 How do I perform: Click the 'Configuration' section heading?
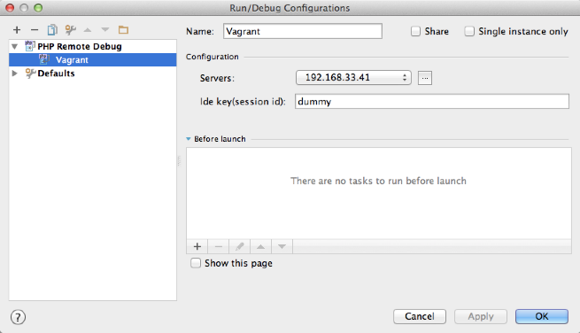click(213, 57)
